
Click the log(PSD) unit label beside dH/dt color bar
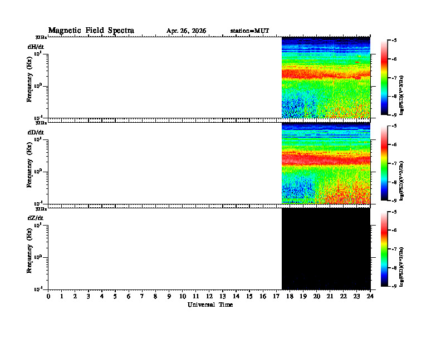(401, 95)
